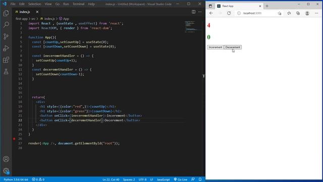Open the Explorer view in activity bar
The width and height of the screenshot is (323, 182).
tap(6, 14)
